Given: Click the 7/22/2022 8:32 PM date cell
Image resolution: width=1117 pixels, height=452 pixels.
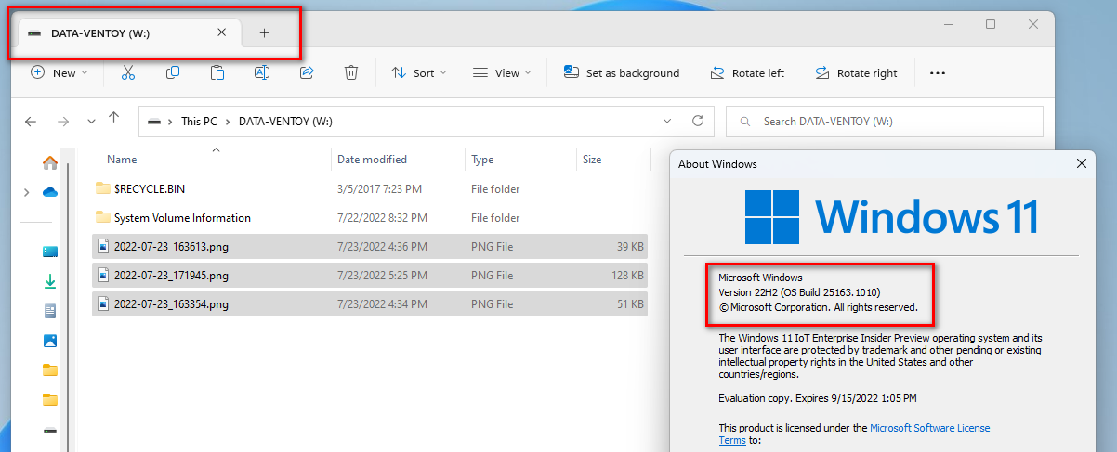Looking at the screenshot, I should click(x=382, y=218).
